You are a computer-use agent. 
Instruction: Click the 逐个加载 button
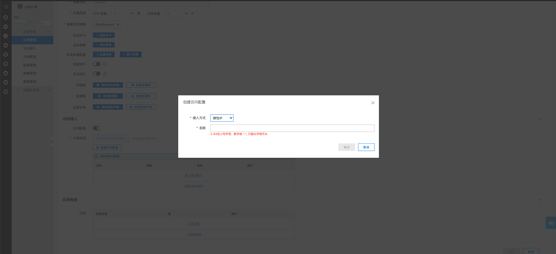coord(131,55)
